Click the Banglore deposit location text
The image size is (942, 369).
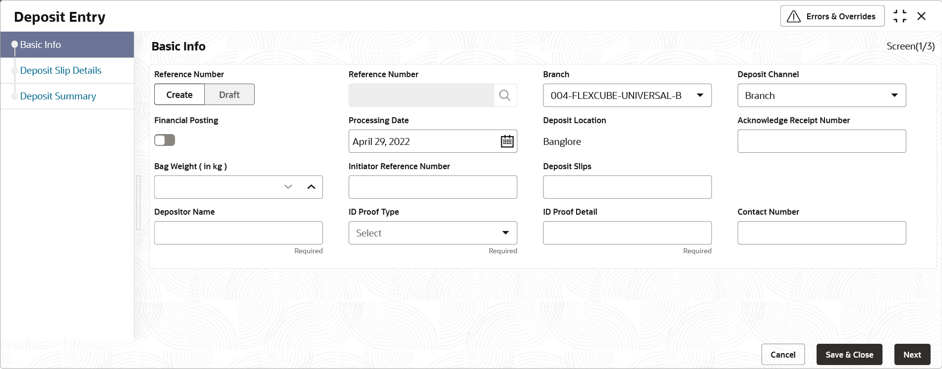click(562, 141)
